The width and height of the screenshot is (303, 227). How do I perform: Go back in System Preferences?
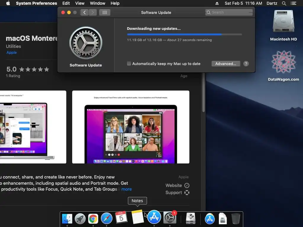click(84, 12)
